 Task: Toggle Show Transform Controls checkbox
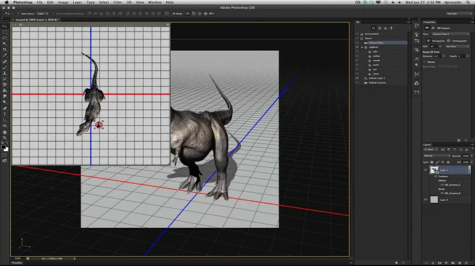pos(53,14)
